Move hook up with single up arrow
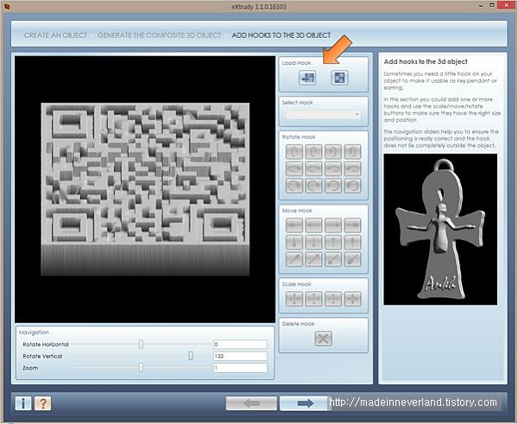 click(333, 243)
